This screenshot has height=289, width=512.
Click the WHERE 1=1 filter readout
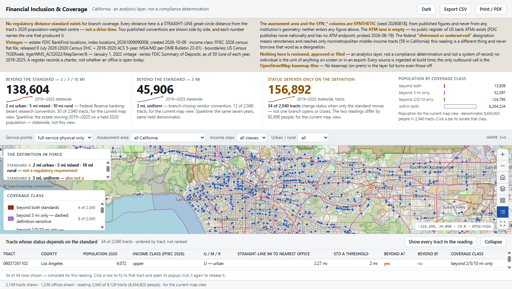point(496,137)
